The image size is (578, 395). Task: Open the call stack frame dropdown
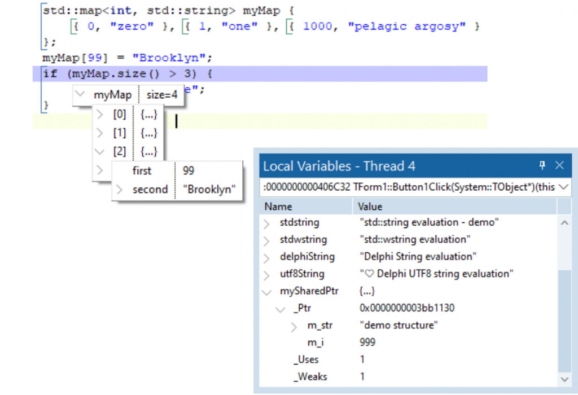click(x=563, y=187)
